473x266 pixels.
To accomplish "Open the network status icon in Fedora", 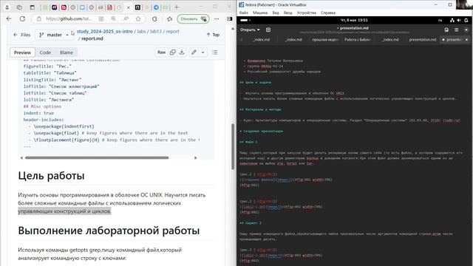I will (x=452, y=20).
